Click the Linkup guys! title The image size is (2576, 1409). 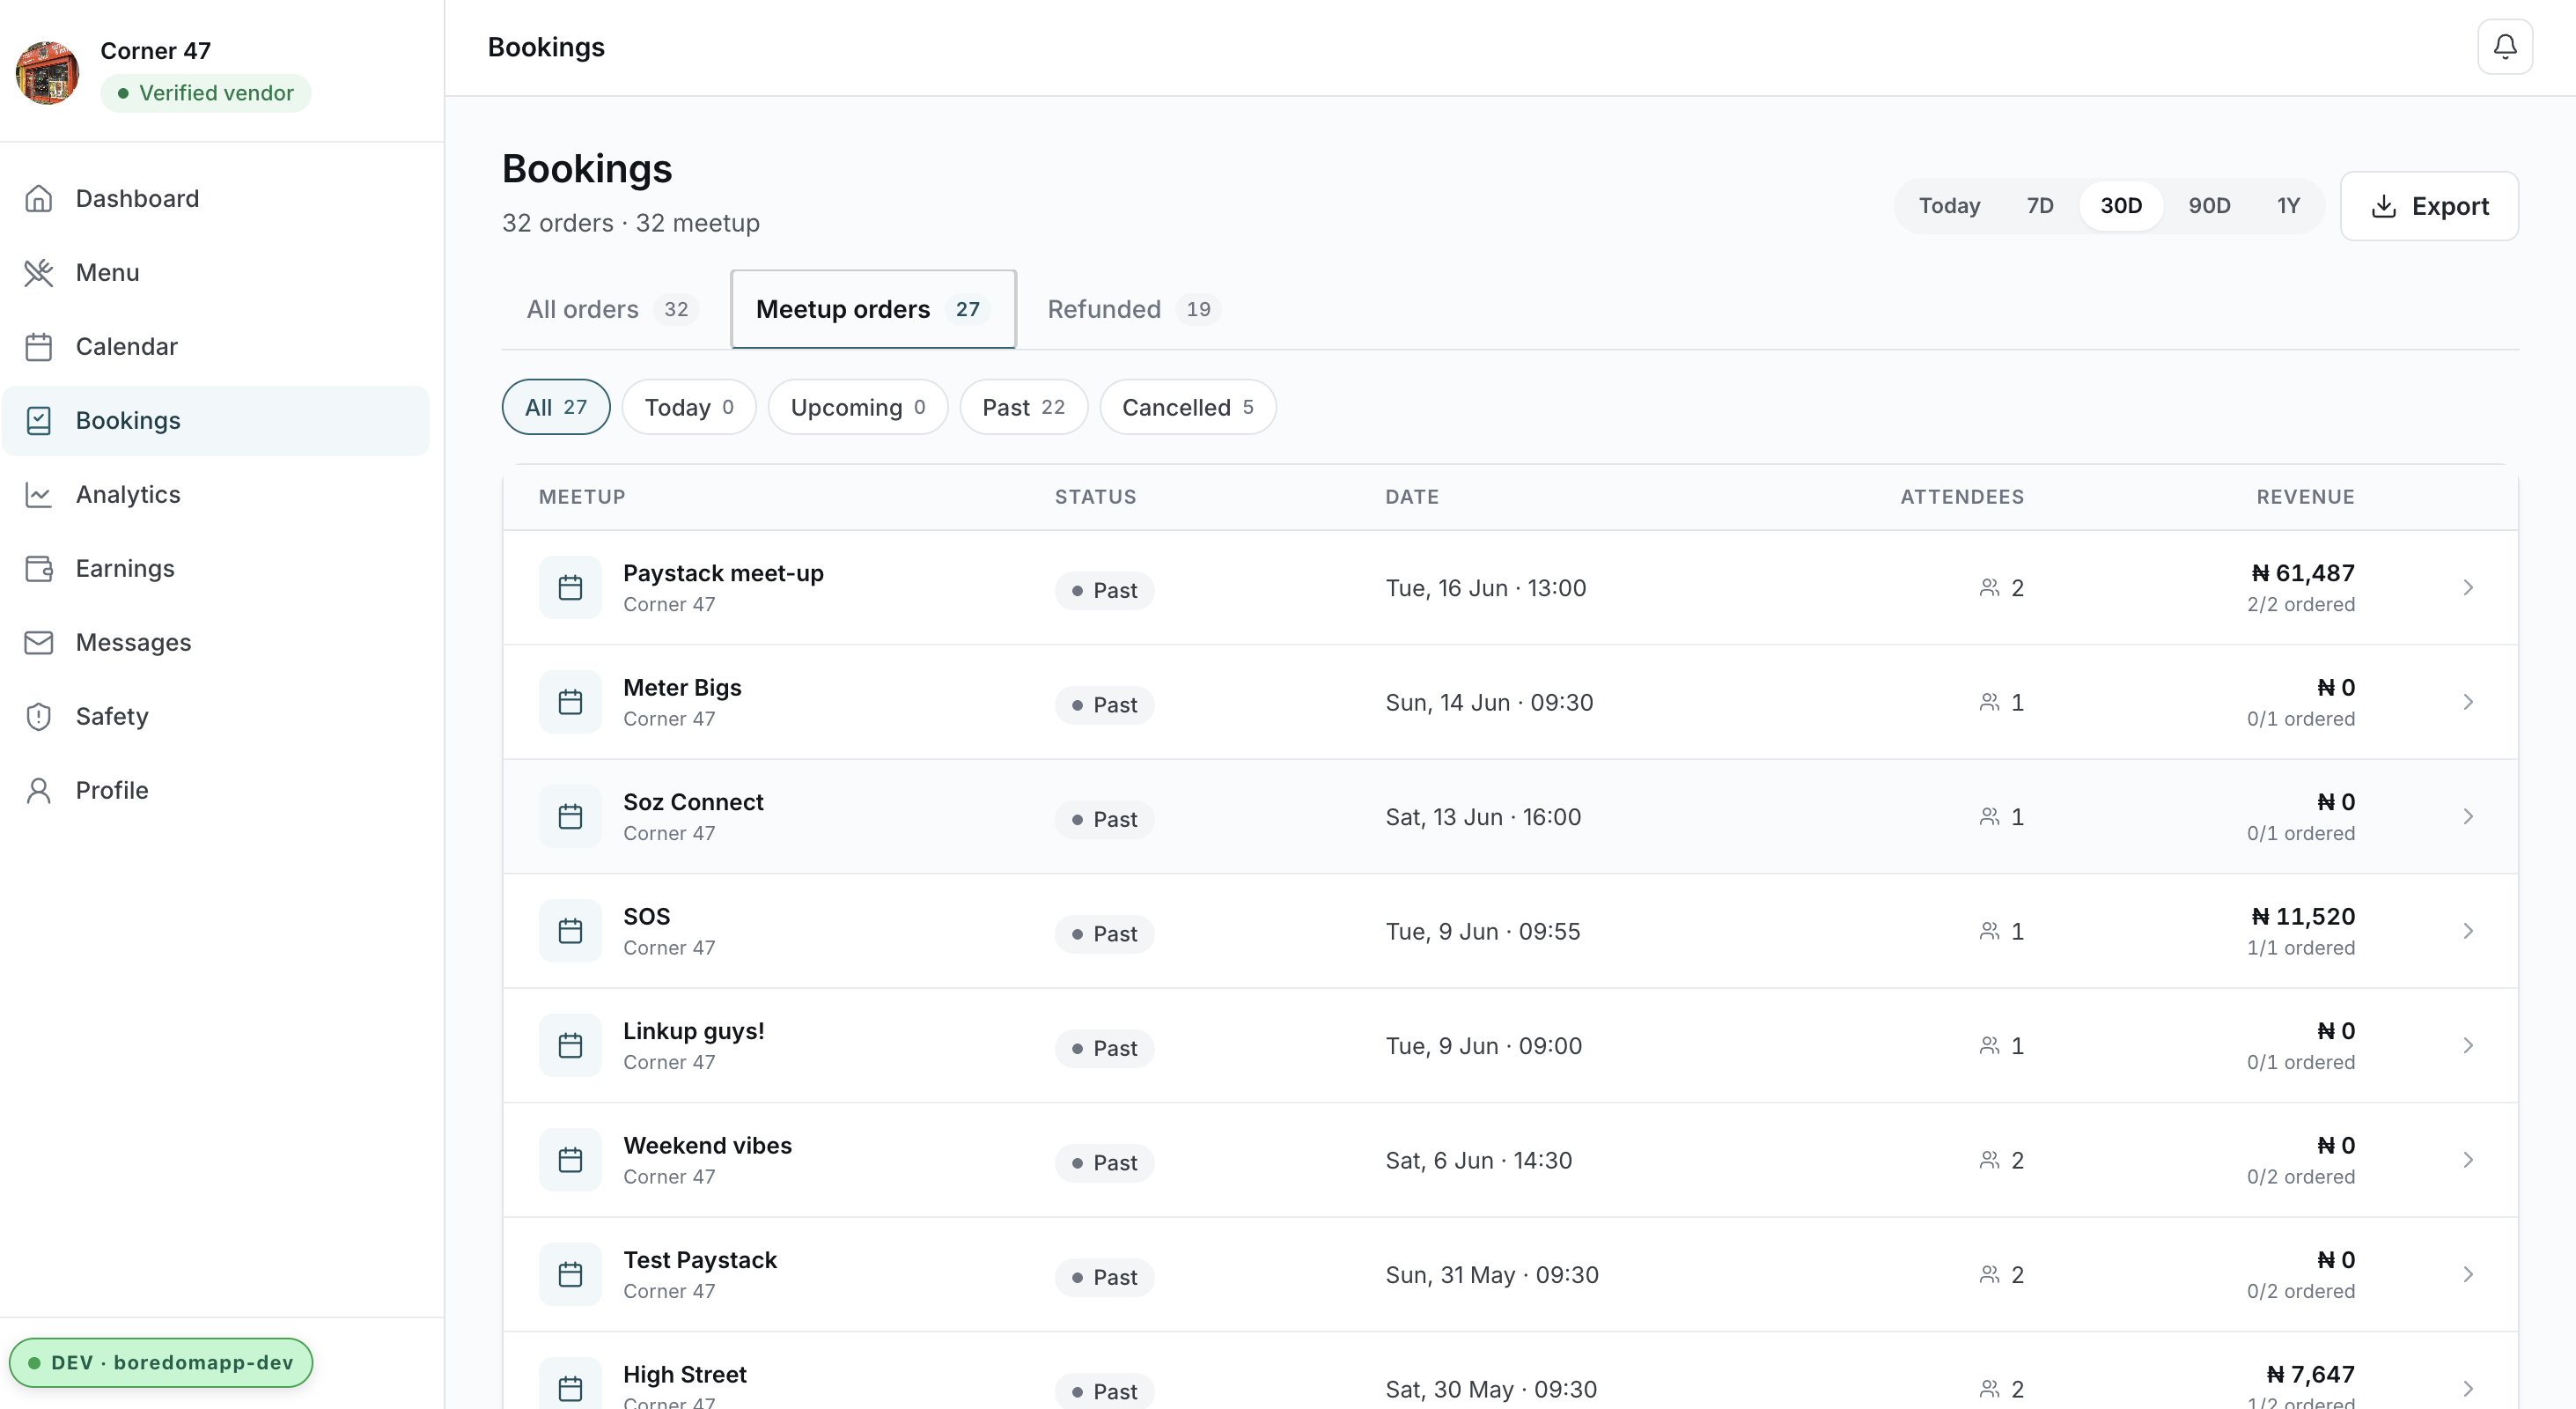point(694,1031)
